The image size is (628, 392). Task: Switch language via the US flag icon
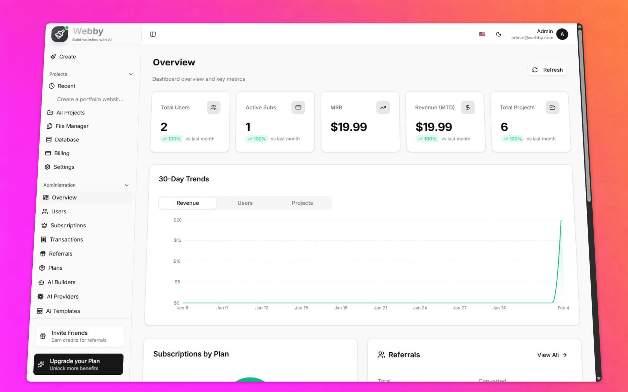coord(482,34)
